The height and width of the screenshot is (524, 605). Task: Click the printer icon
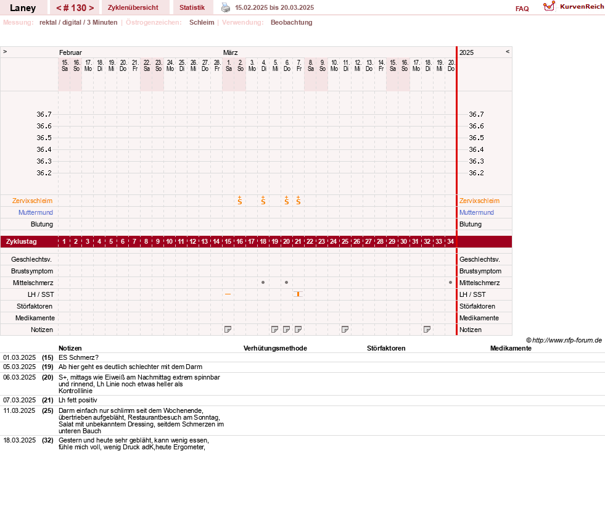226,7
